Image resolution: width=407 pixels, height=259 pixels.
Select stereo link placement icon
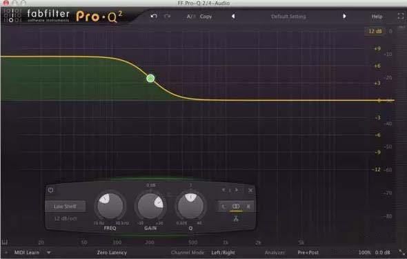click(236, 207)
